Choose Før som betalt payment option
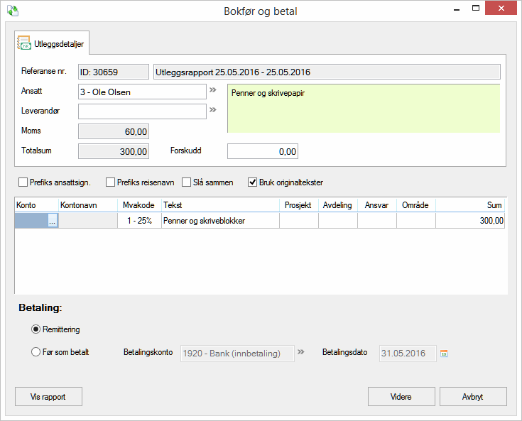 [x=36, y=352]
